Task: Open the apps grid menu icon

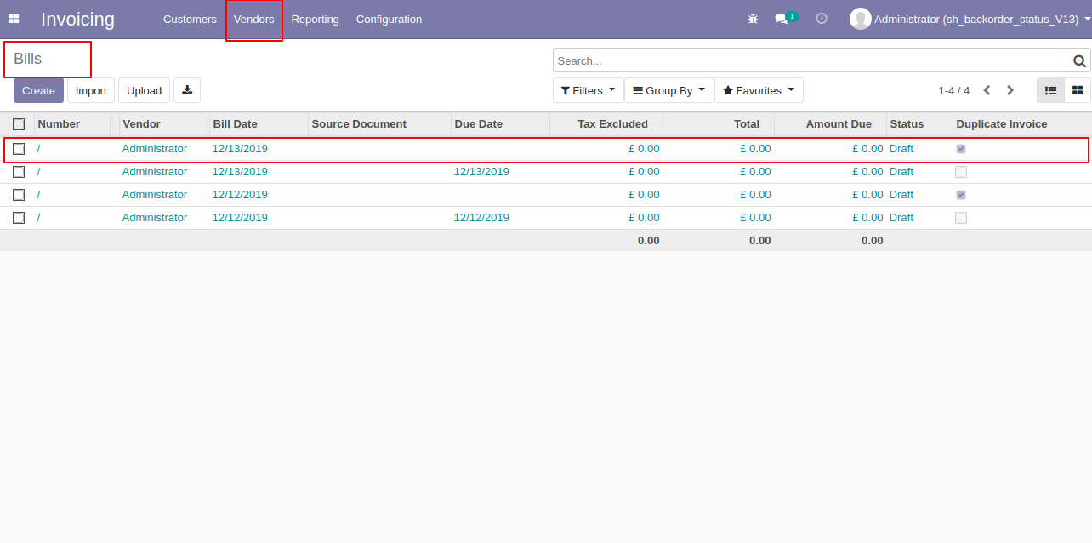Action: tap(14, 19)
